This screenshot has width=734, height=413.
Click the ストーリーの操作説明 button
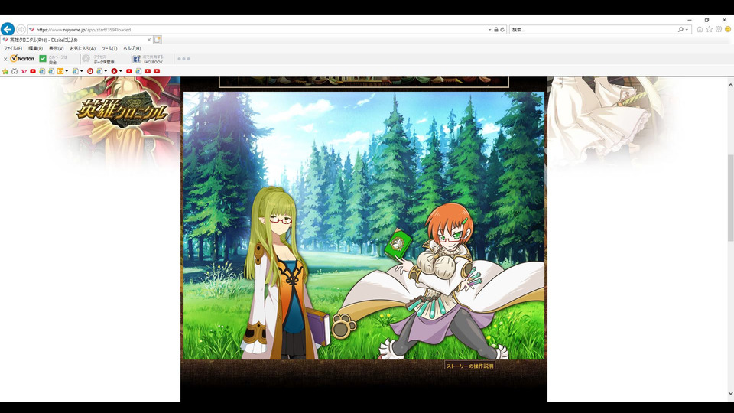point(469,366)
